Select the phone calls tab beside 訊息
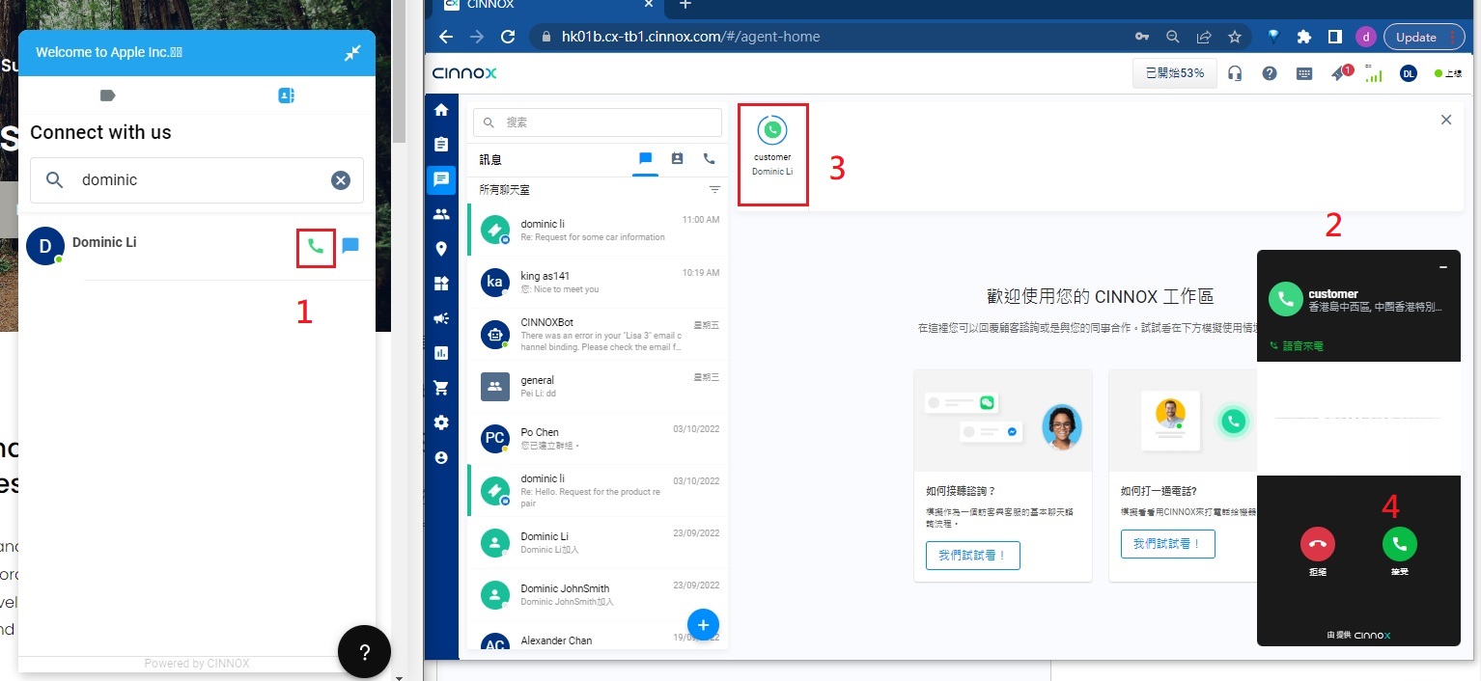This screenshot has width=1481, height=681. coord(709,159)
